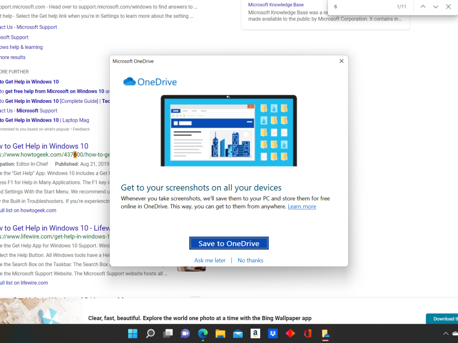Click the Bing Wallpaper banner image
The height and width of the screenshot is (343, 458).
click(x=41, y=311)
